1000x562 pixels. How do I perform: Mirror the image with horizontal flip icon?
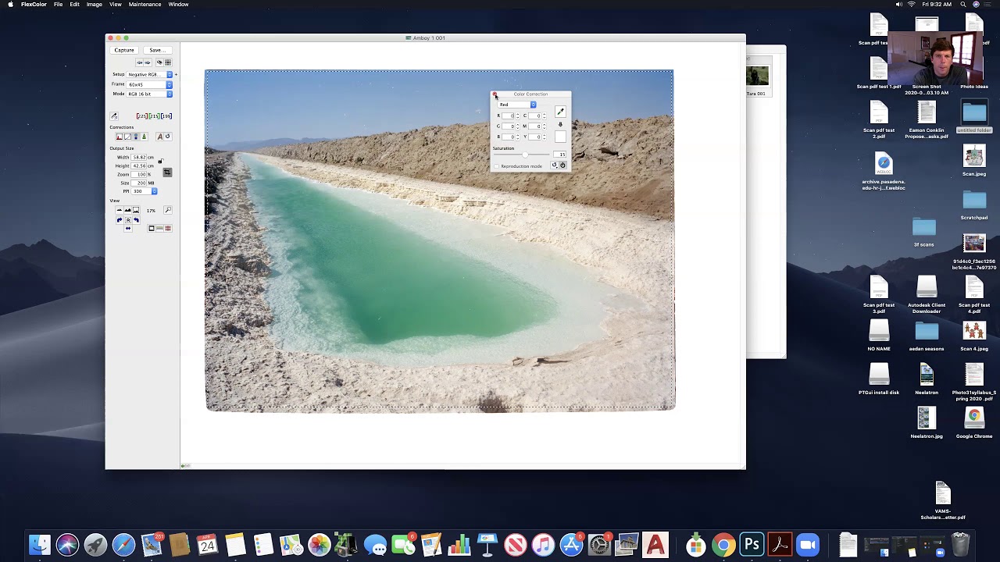coord(128,229)
